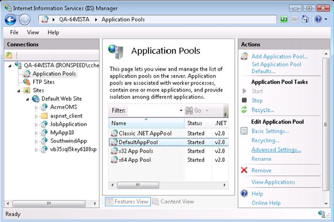Image resolution: width=334 pixels, height=222 pixels.
Task: Open the Filter dropdown arrow
Action: pyautogui.click(x=181, y=110)
